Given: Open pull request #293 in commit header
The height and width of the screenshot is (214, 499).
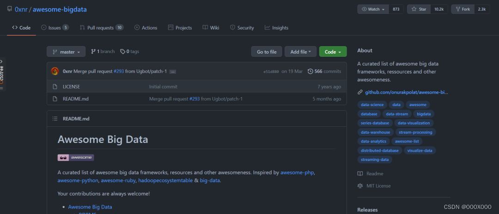Looking at the screenshot, I should click(x=119, y=71).
